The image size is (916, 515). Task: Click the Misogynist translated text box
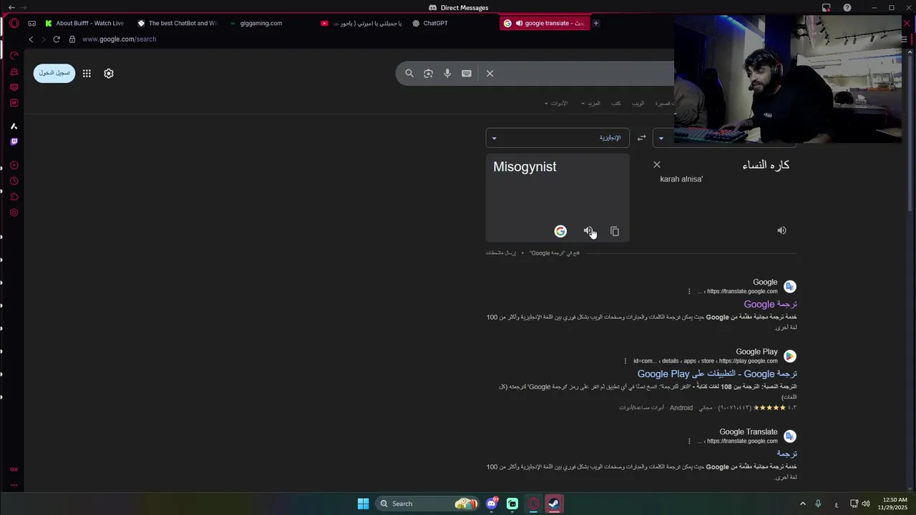557,198
